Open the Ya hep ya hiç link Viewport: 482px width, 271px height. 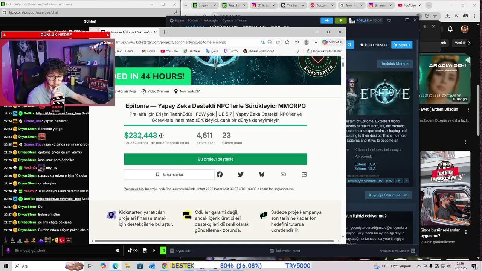[134, 189]
